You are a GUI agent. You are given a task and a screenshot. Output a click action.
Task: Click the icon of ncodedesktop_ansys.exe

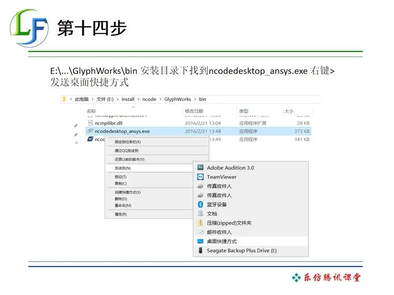point(90,131)
